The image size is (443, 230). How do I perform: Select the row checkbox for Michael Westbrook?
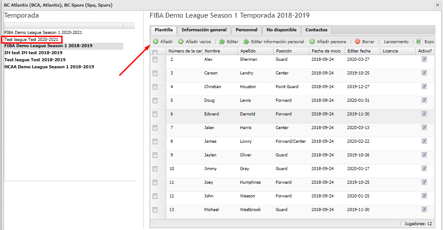(155, 210)
